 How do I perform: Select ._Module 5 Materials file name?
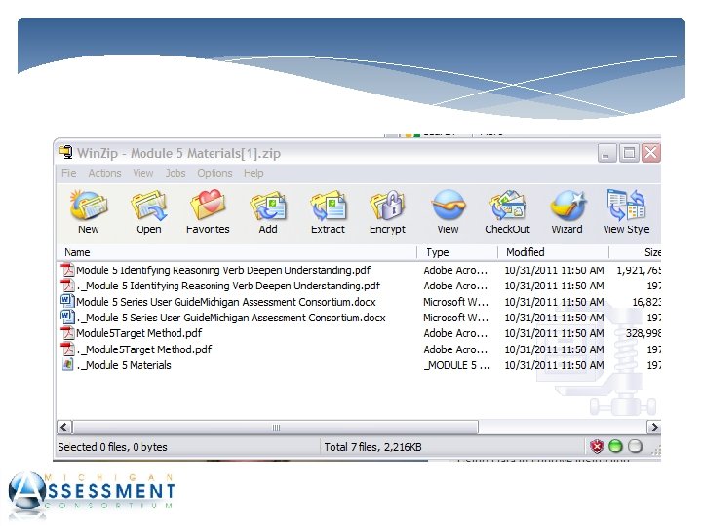[124, 365]
